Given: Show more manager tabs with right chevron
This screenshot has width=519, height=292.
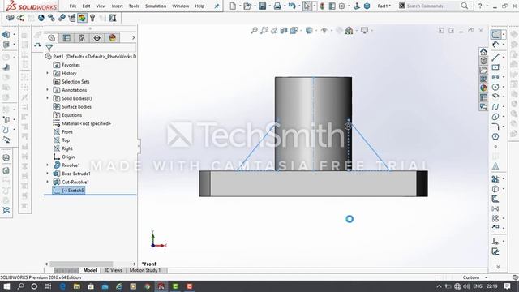Looking at the screenshot, I should [x=133, y=38].
